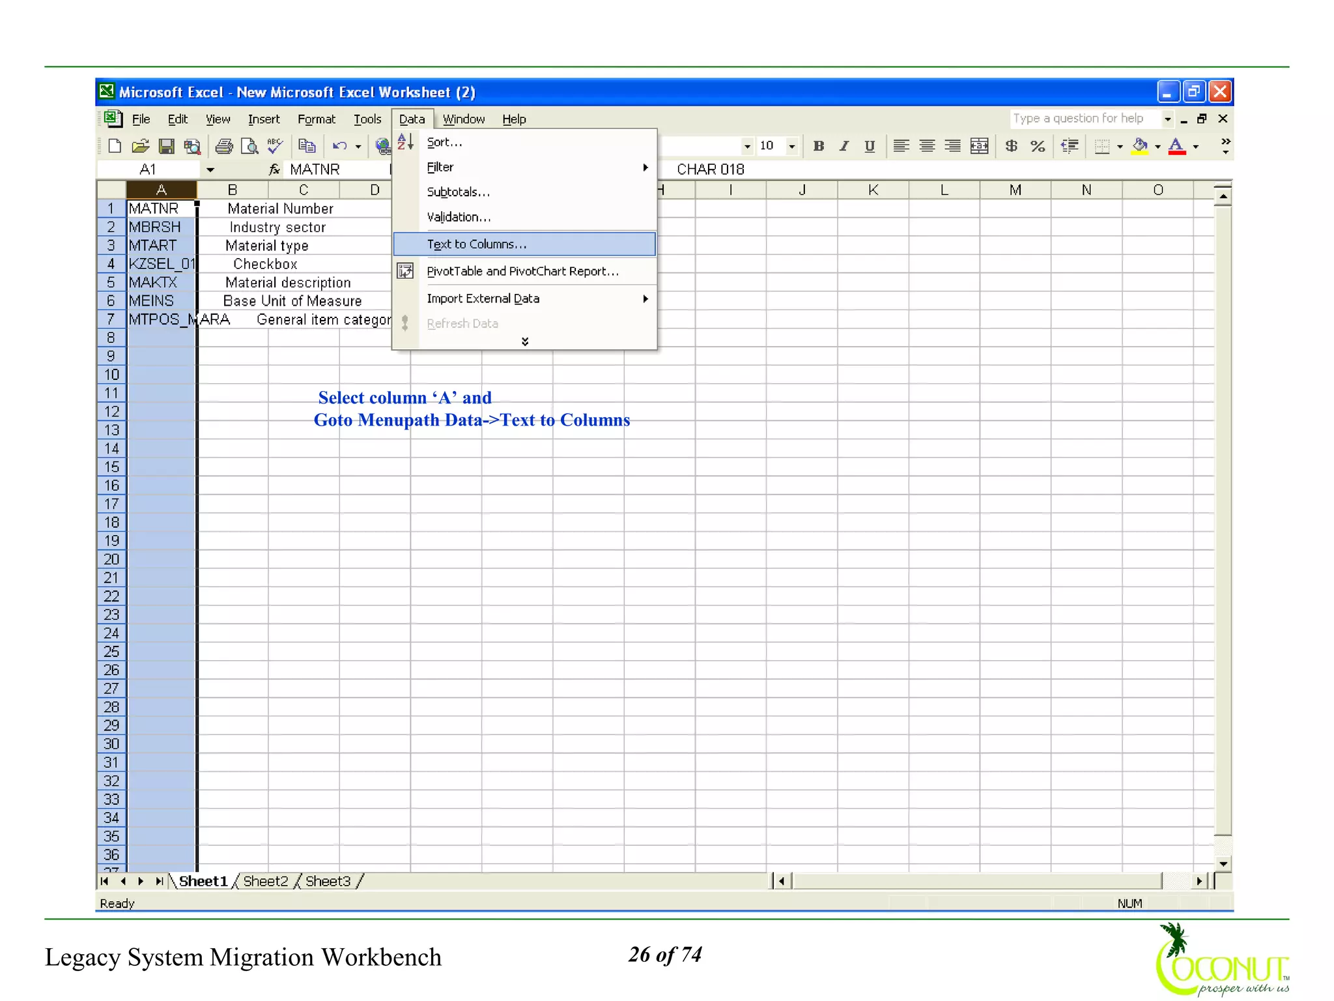This screenshot has height=1001, width=1334.
Task: Click the Sort A-Z icon in Data menu
Action: [405, 141]
